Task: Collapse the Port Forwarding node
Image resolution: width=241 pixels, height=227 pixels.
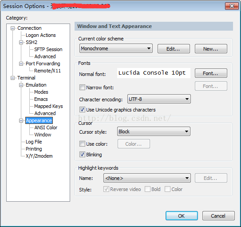Action: coord(21,64)
